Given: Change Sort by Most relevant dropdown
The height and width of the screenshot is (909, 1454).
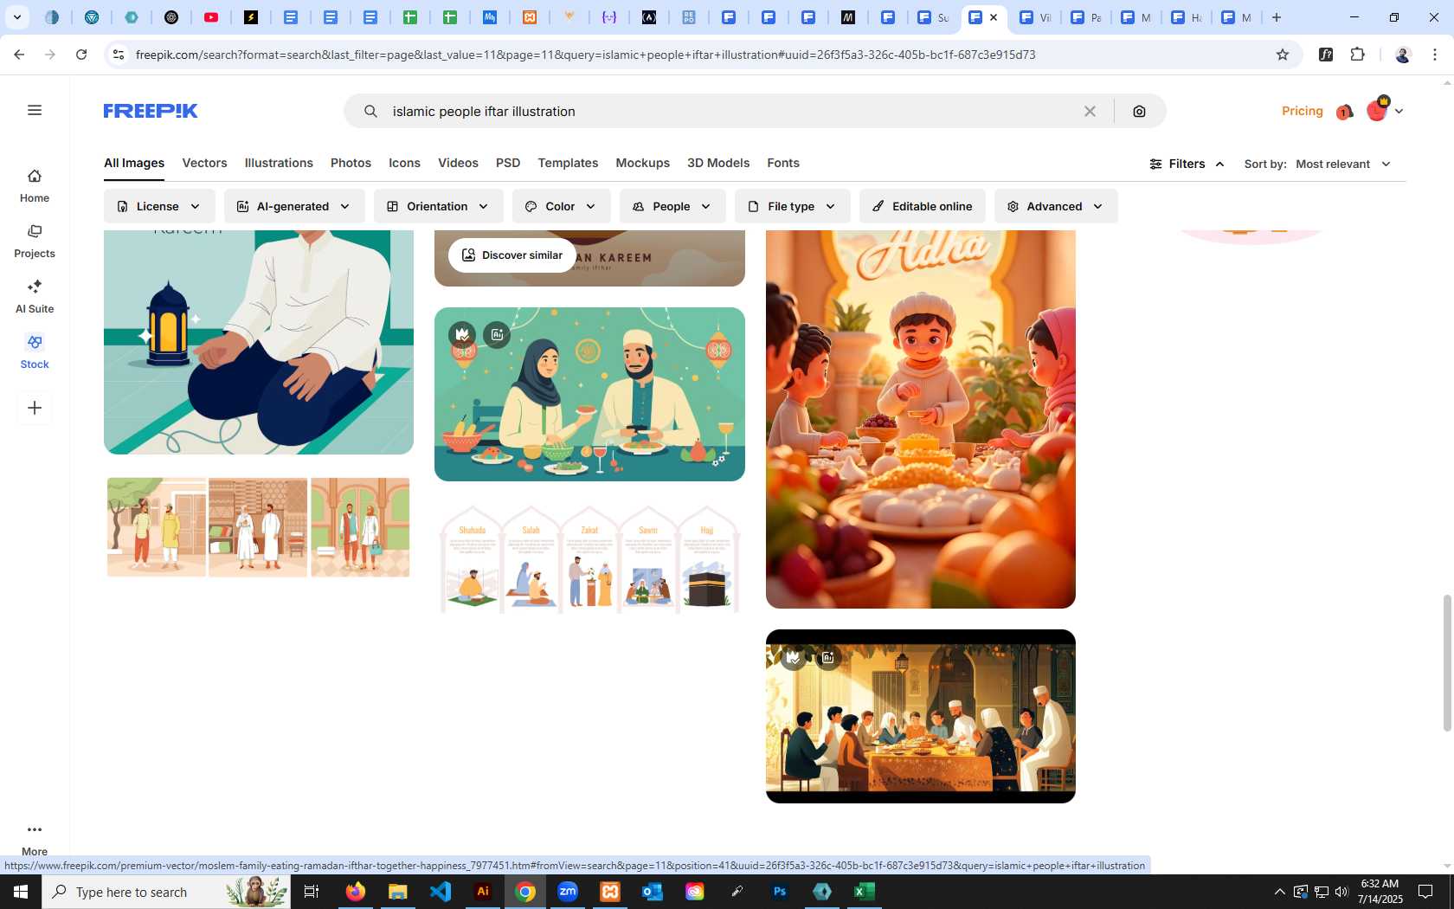Looking at the screenshot, I should [1343, 164].
